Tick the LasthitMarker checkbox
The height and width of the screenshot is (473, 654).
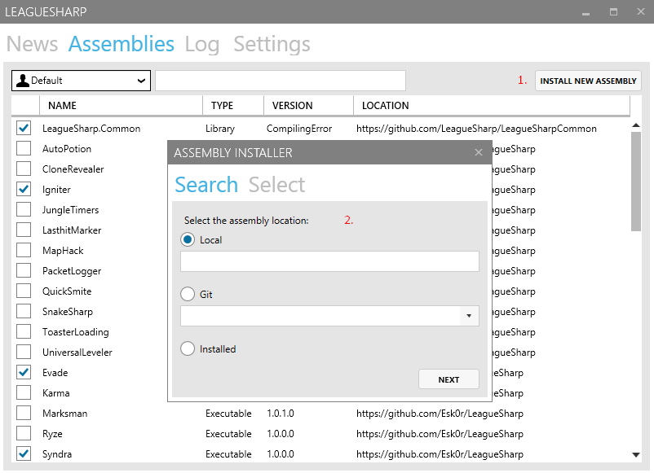24,230
